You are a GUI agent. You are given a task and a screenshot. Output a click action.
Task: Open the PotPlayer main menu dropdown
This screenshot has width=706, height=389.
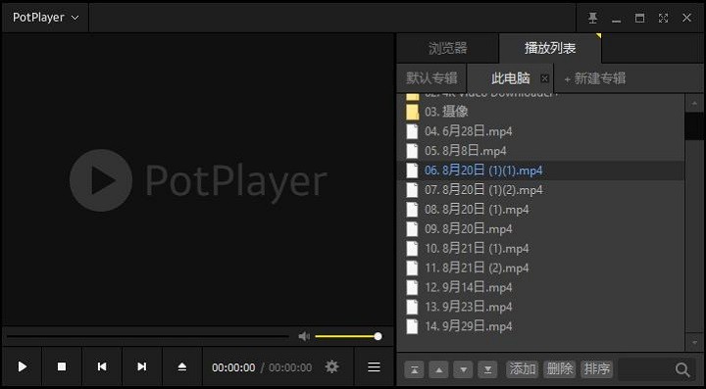tap(45, 18)
